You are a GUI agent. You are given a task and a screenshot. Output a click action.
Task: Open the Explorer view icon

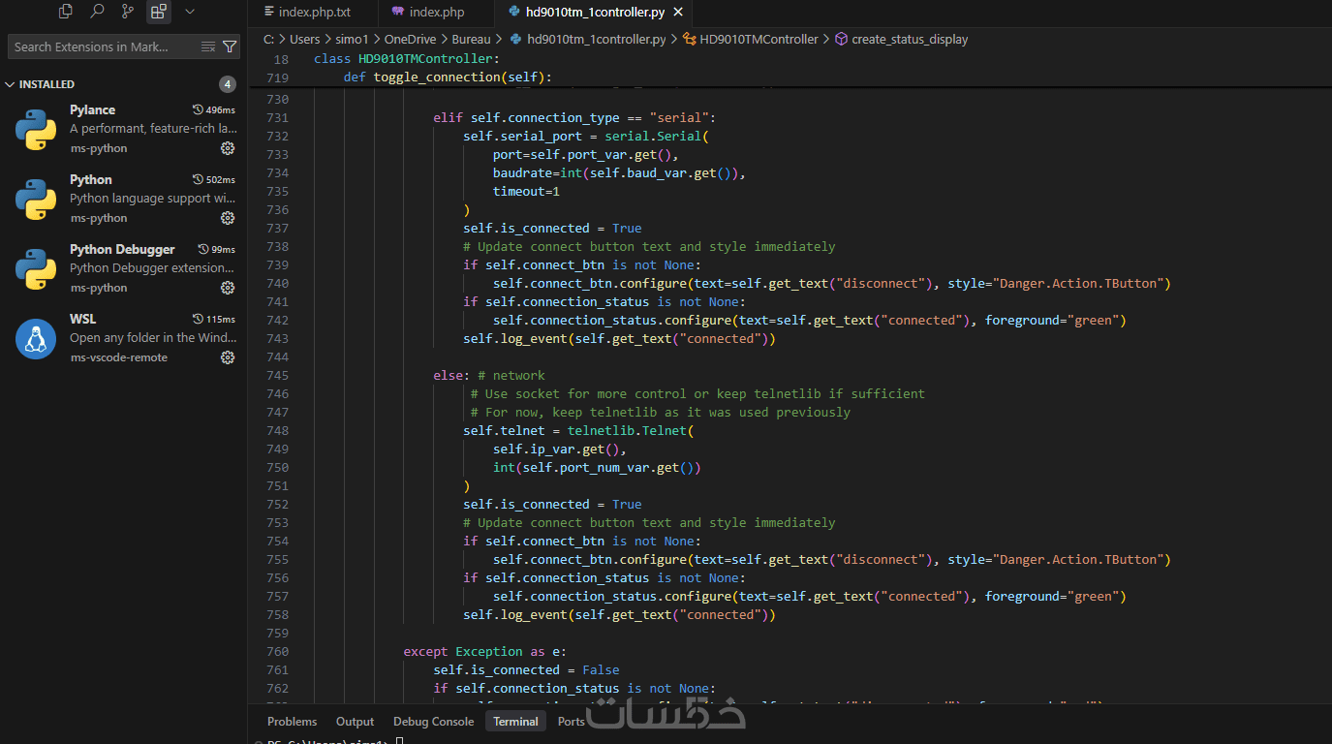[x=66, y=12]
